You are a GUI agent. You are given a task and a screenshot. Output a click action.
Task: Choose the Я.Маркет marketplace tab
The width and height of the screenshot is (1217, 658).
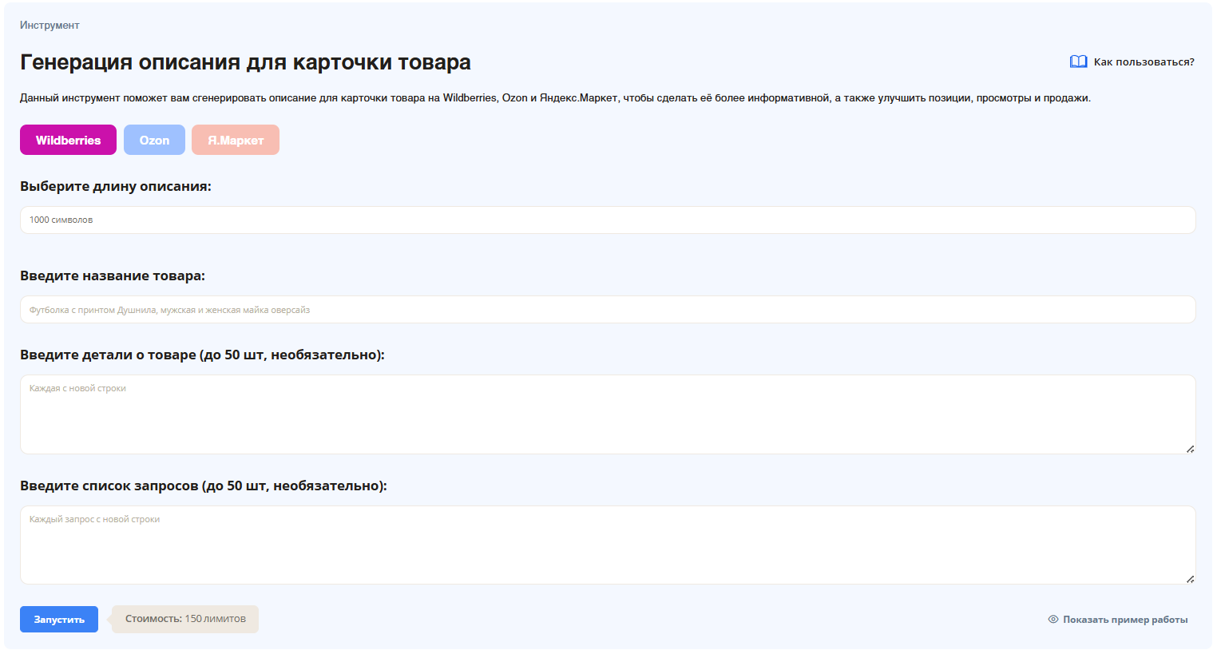tap(236, 140)
